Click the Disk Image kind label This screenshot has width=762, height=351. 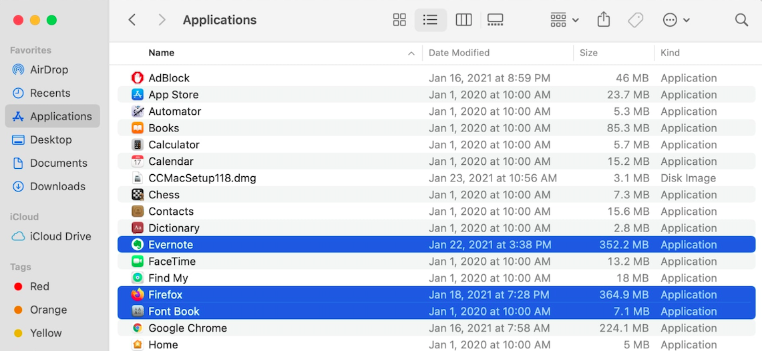click(688, 178)
